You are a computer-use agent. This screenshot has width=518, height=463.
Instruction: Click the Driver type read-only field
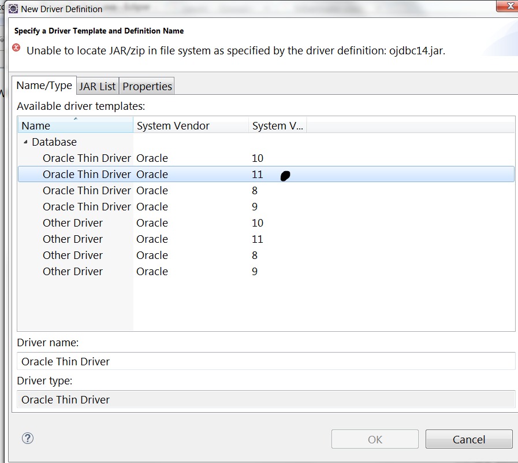(266, 399)
